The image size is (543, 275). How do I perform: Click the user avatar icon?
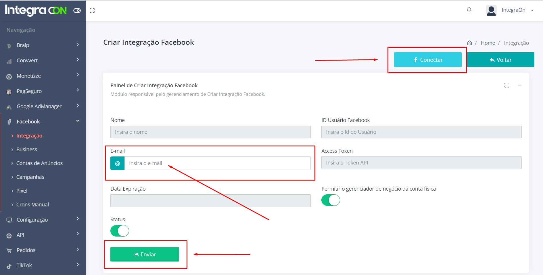pos(491,10)
